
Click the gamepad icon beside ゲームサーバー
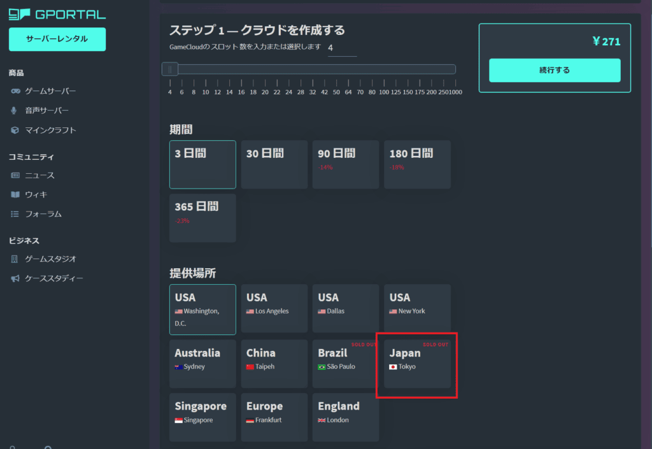tap(15, 91)
